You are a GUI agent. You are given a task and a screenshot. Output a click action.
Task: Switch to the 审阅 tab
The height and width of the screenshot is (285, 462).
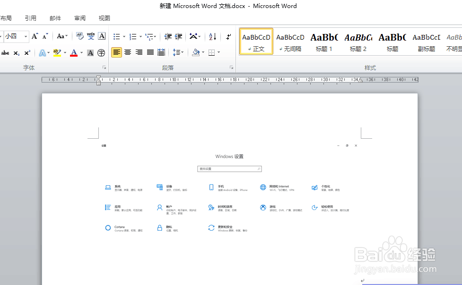80,18
